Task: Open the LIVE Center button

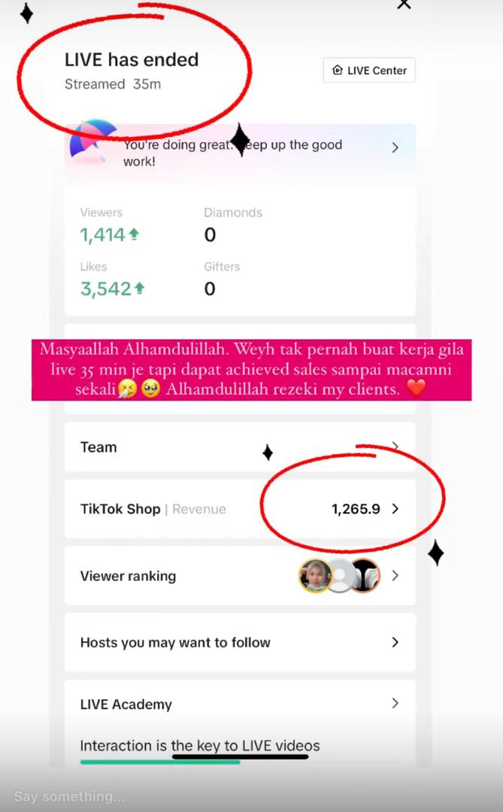Action: tap(369, 71)
